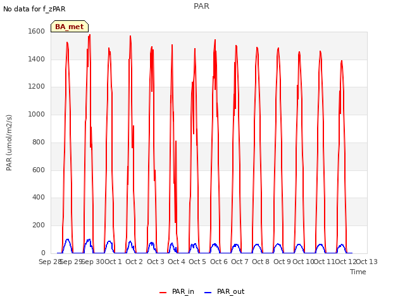Click the blue PAR_out legend color swatch

point(208,293)
